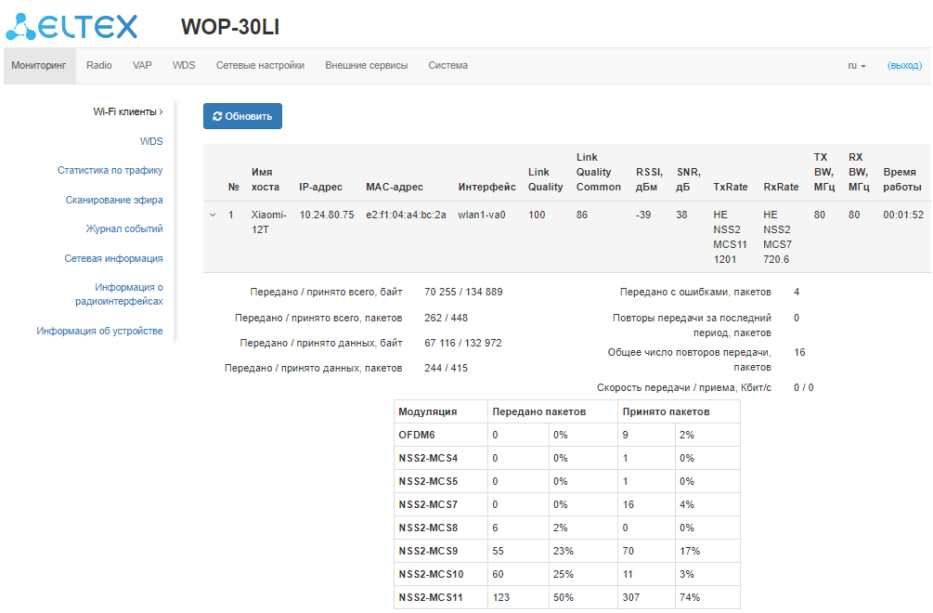The width and height of the screenshot is (933, 613).
Task: Open the Мониторинг tab
Action: (39, 66)
